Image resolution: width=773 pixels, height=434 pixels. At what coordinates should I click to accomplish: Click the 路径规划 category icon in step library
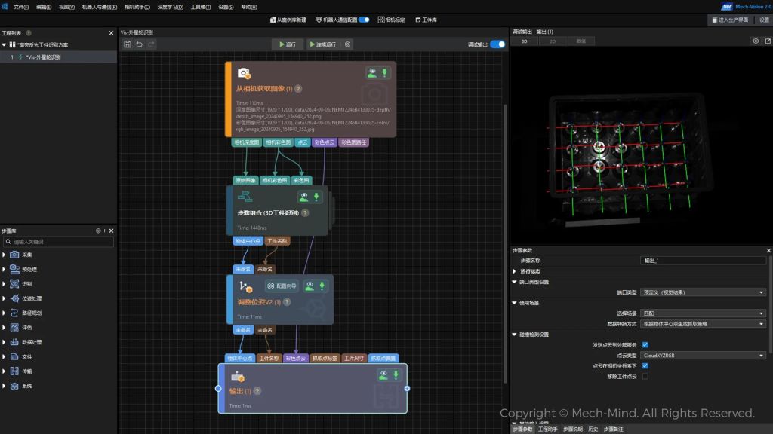coord(14,313)
